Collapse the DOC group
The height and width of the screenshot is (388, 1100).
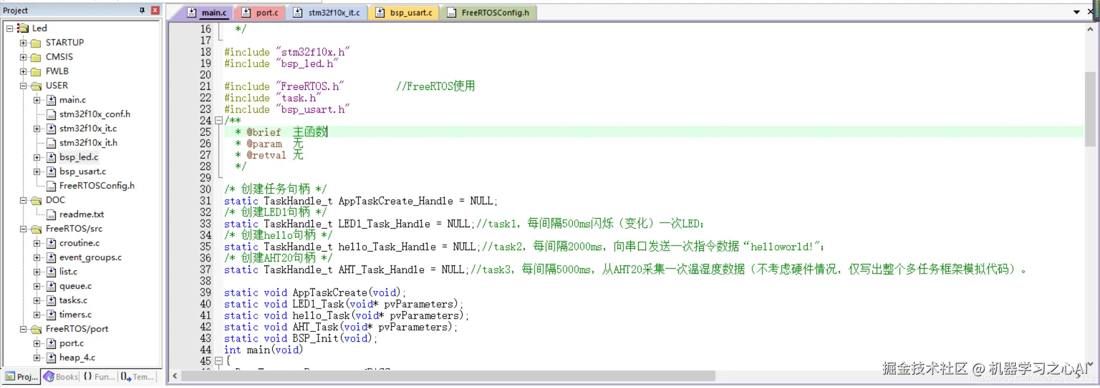click(x=23, y=200)
